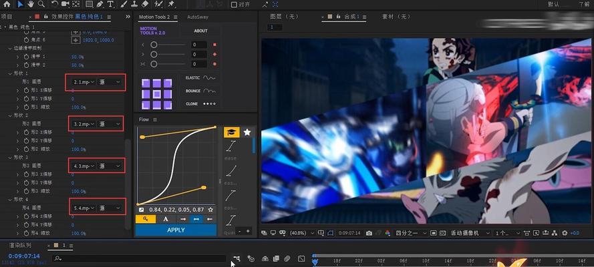Viewport: 594px width, 267px height.
Task: Open the 渲染队列 render queue tab
Action: 20,246
